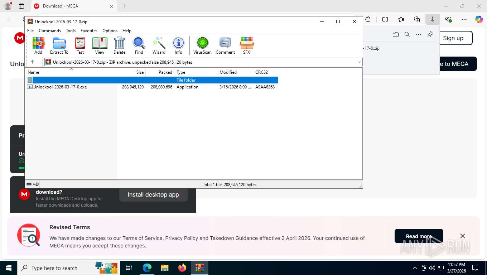487x275 pixels.
Task: Sort by the CRC32 column header
Action: (x=265, y=72)
